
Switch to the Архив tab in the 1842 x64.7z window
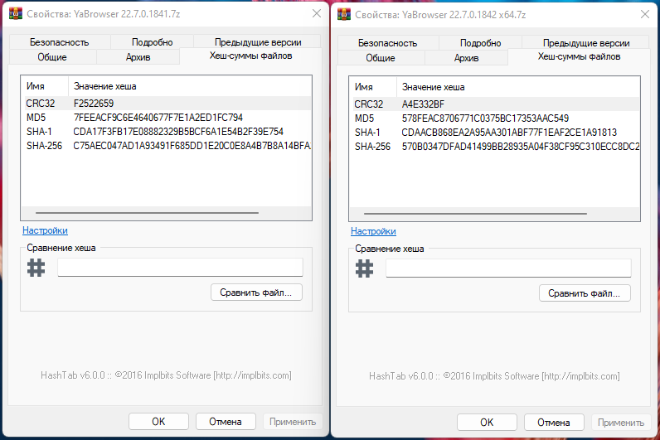point(467,57)
